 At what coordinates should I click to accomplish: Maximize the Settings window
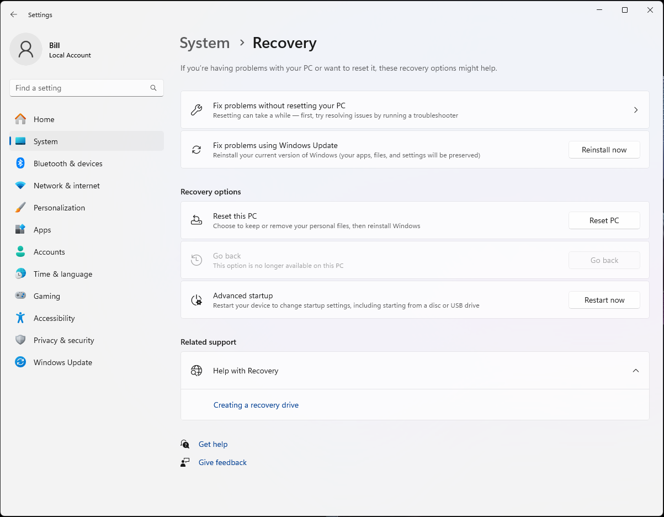[625, 10]
